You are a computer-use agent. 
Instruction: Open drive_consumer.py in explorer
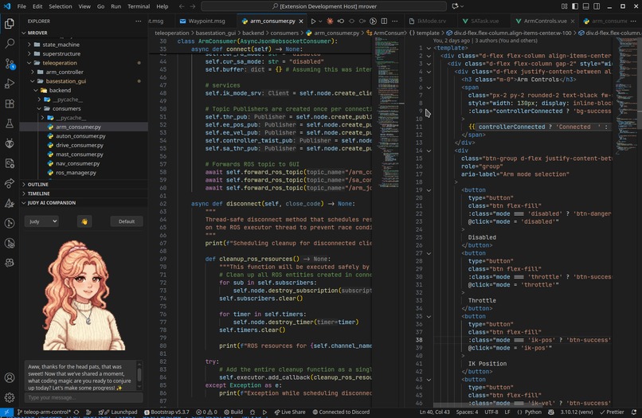click(x=80, y=146)
